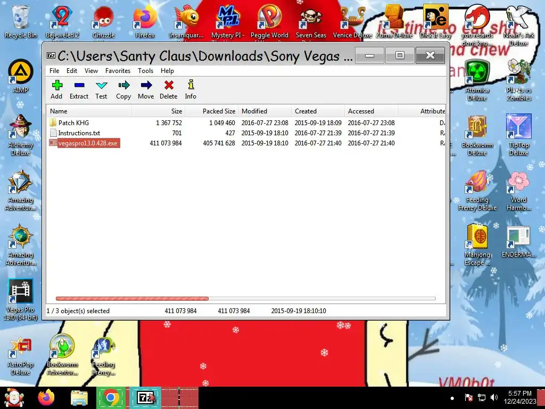The width and height of the screenshot is (545, 409).
Task: Sort the list by Size column
Action: click(158, 111)
